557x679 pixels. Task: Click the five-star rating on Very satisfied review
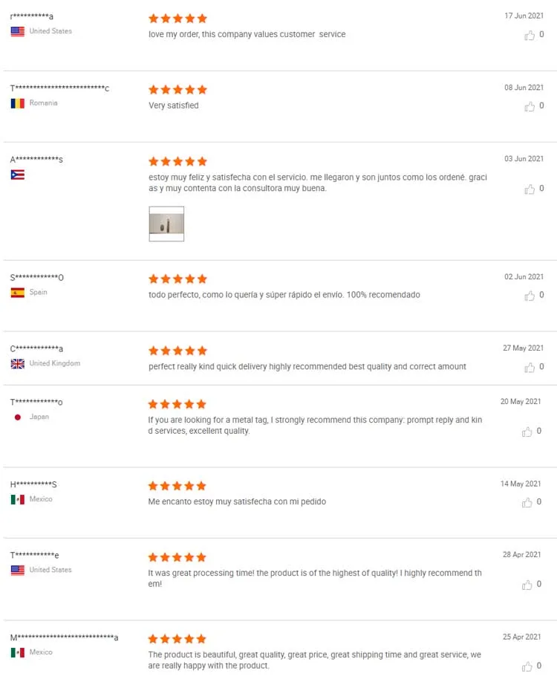[177, 90]
